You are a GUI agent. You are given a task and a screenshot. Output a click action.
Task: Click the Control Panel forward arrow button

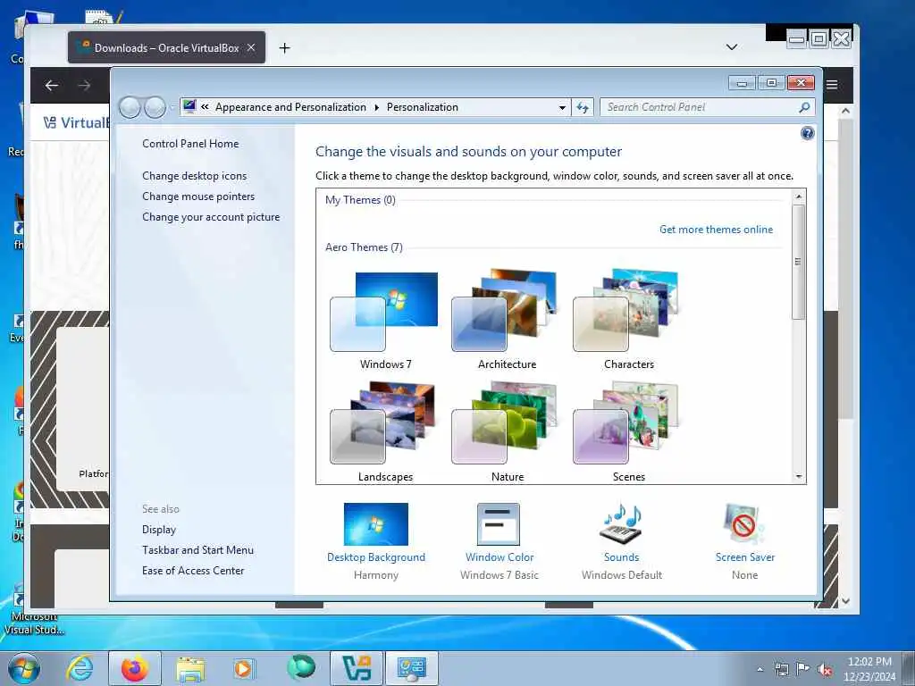pyautogui.click(x=155, y=107)
